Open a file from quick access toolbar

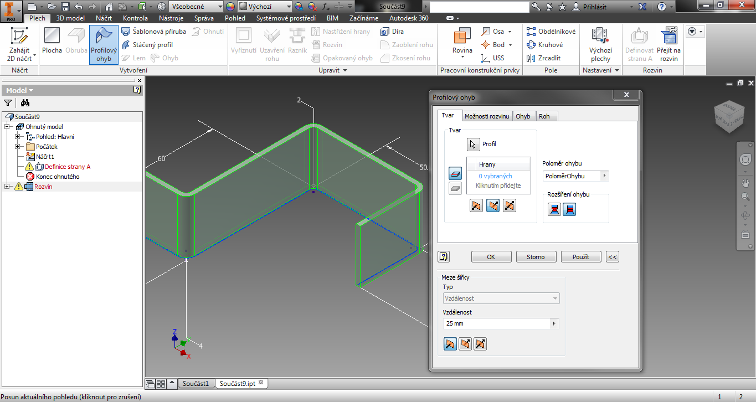[52, 7]
